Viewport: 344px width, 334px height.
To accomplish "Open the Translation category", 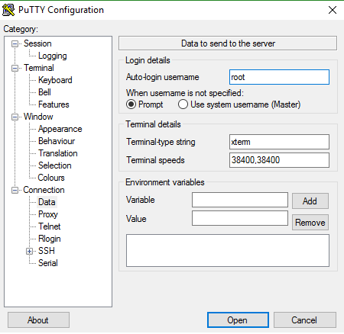I will click(58, 153).
